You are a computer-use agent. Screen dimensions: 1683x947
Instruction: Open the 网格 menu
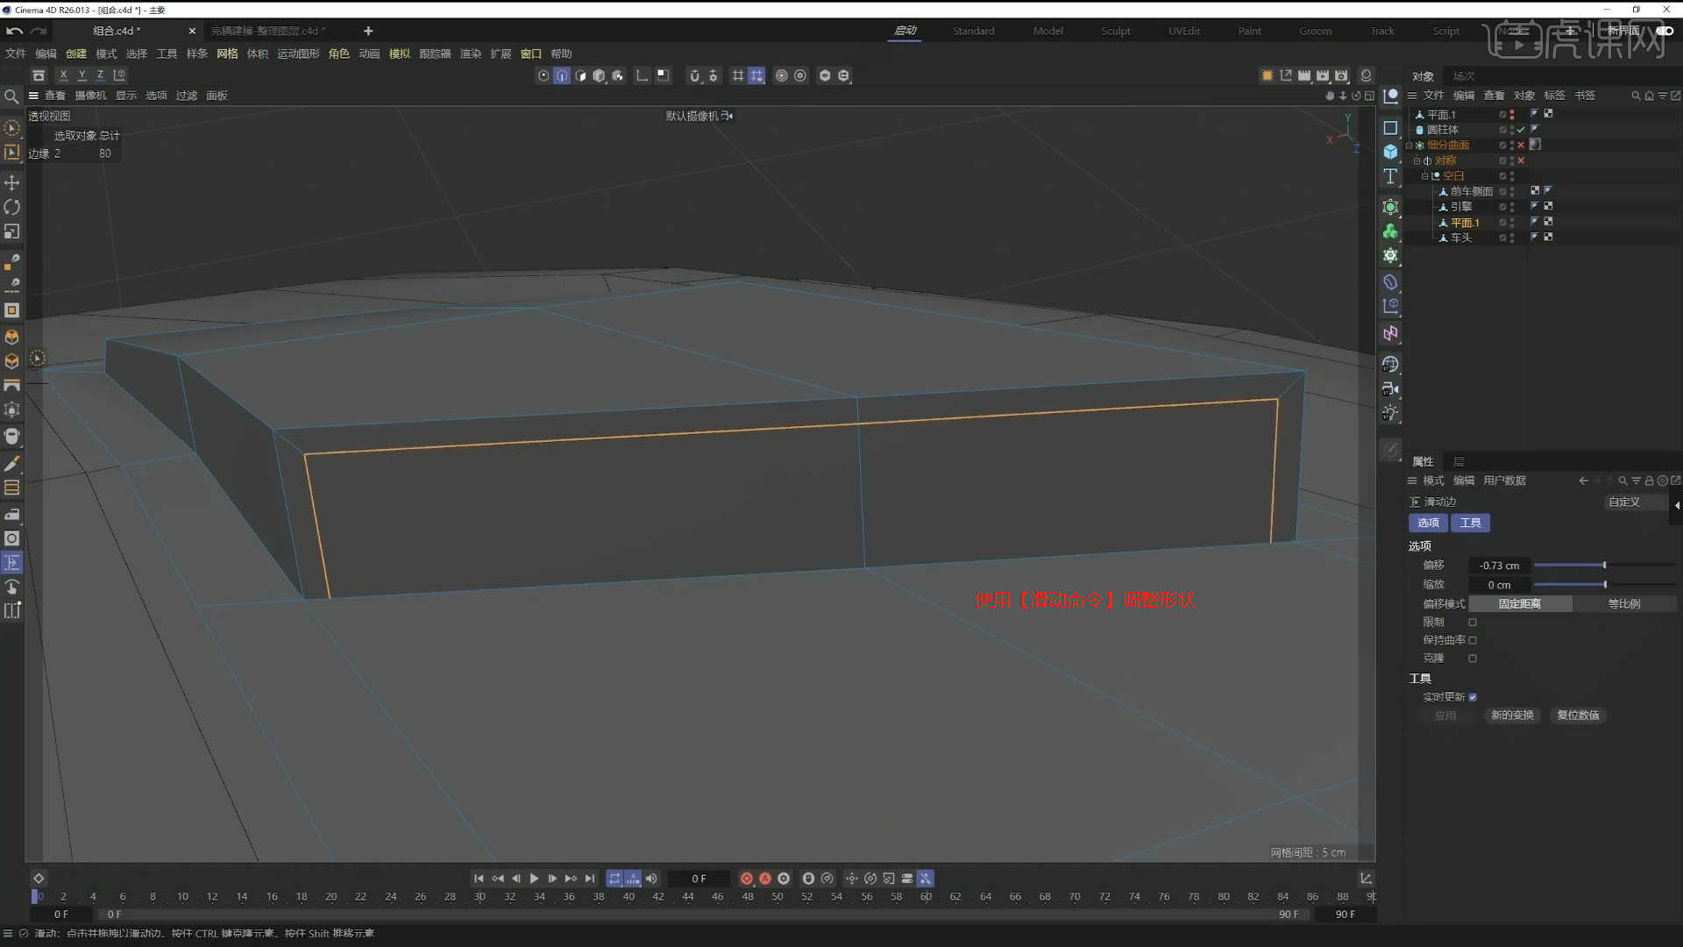coord(227,53)
